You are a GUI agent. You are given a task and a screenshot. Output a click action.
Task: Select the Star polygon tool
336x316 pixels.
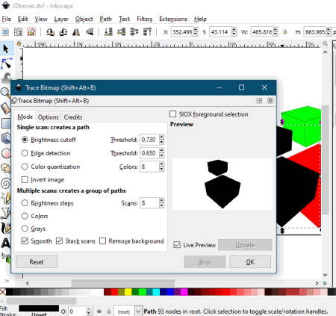[5, 168]
